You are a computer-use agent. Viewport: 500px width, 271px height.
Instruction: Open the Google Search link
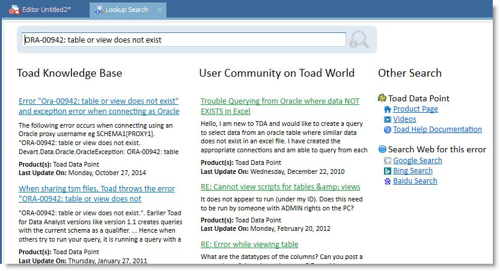click(x=418, y=160)
